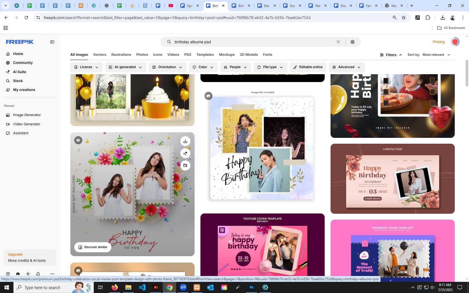Select the PSD tab
This screenshot has width=469, height=293.
point(188,55)
